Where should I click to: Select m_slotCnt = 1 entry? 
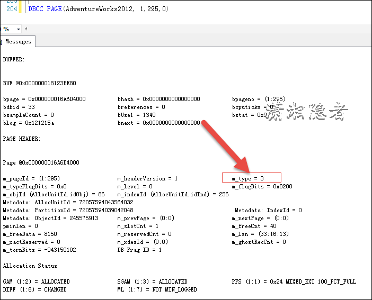pos(138,226)
